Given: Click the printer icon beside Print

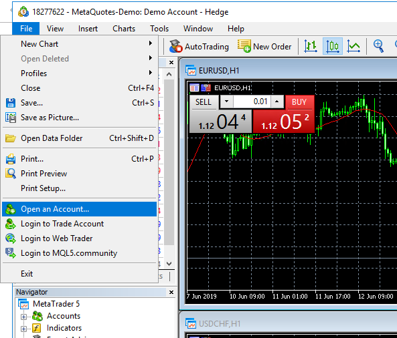Looking at the screenshot, I should click(11, 159).
